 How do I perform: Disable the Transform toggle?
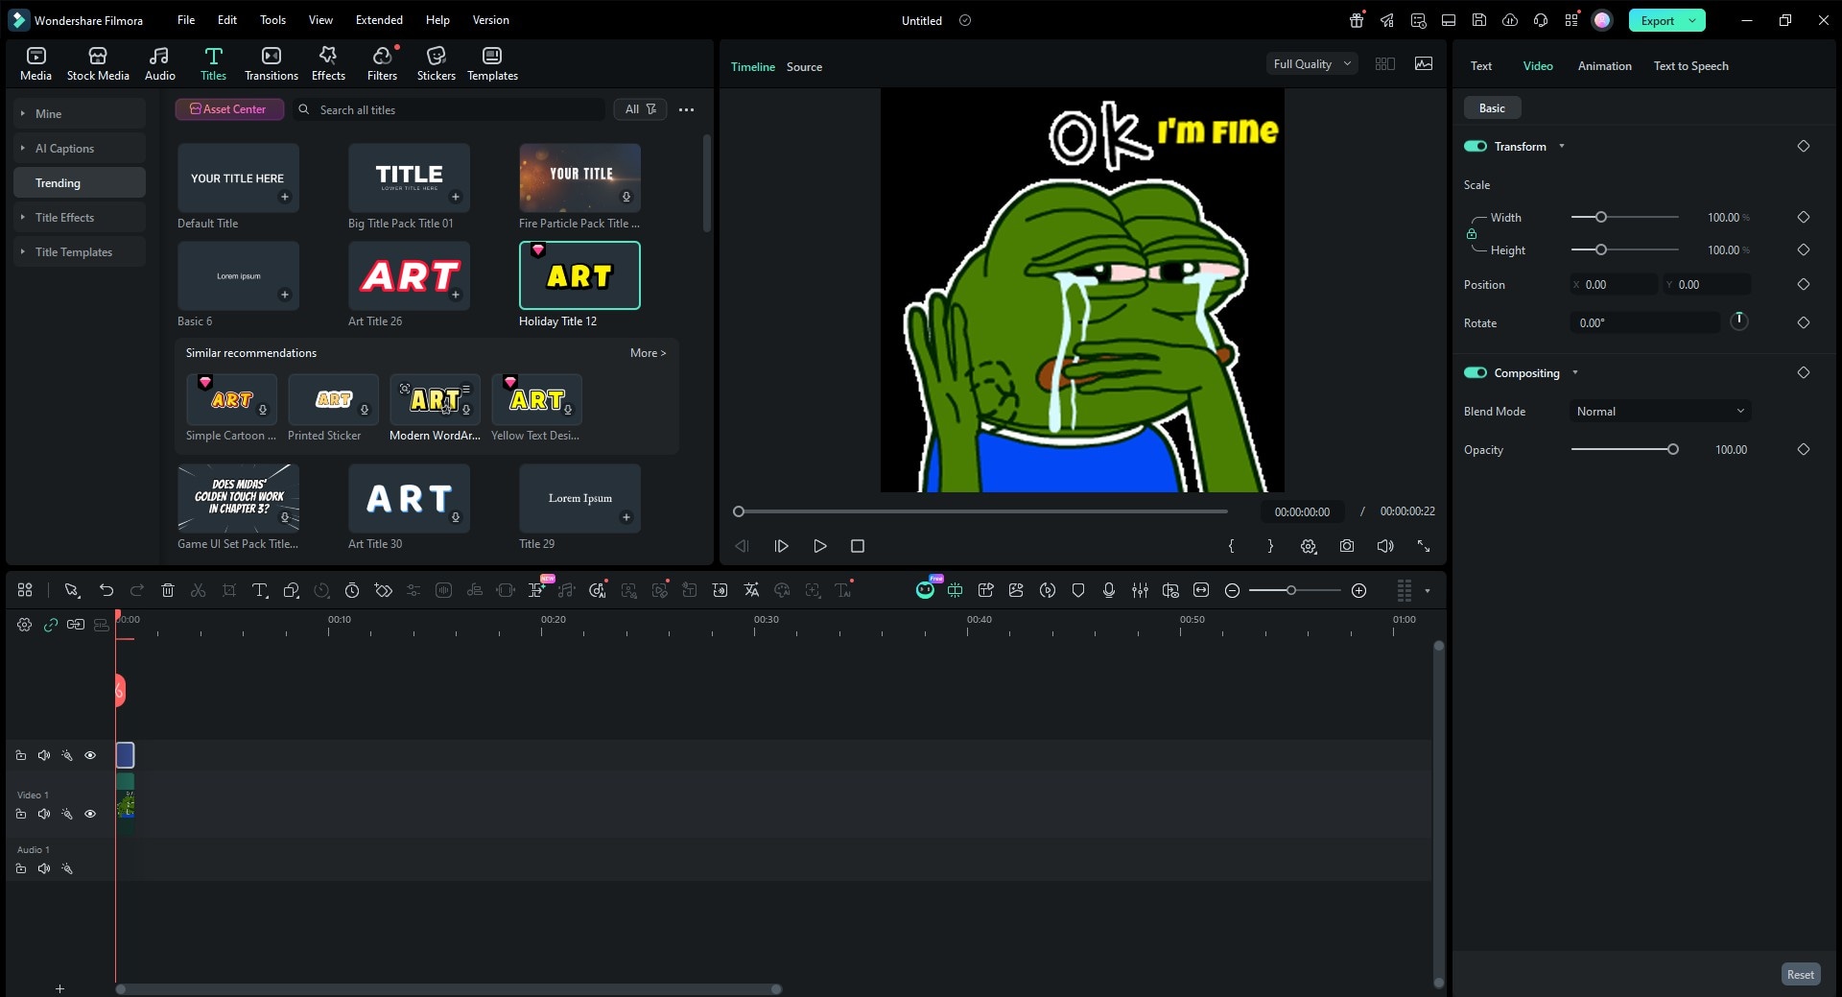coord(1475,146)
